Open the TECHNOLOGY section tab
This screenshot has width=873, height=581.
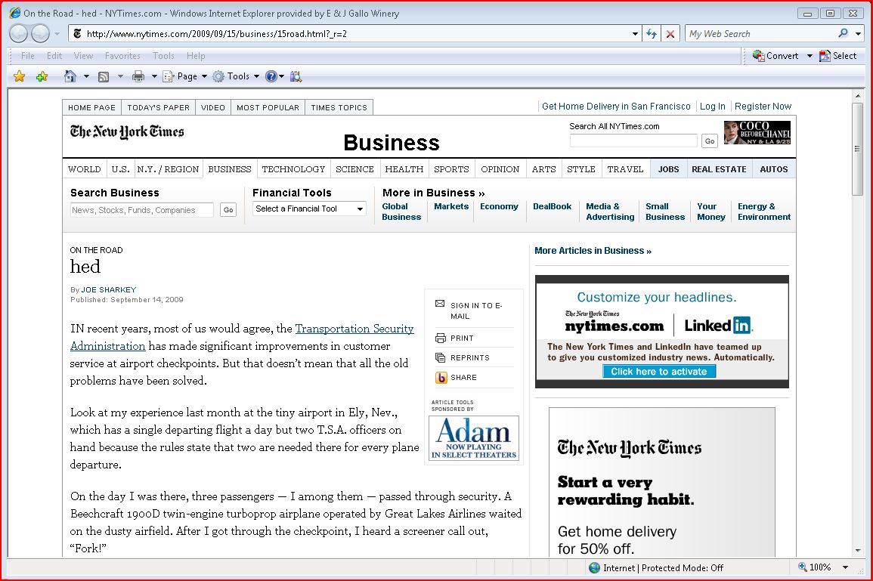[293, 169]
